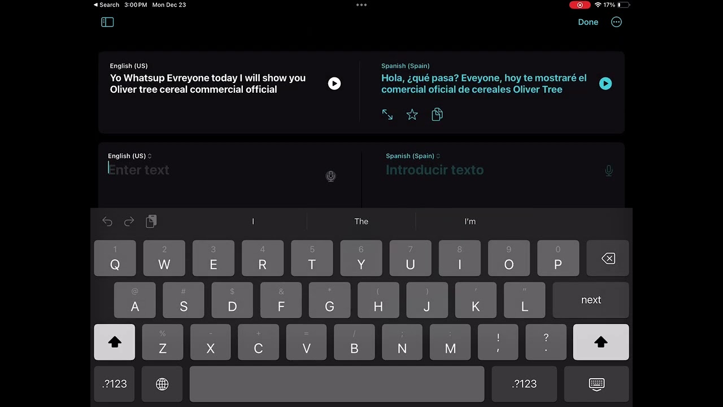723x407 pixels.
Task: Tap the C key
Action: click(259, 342)
